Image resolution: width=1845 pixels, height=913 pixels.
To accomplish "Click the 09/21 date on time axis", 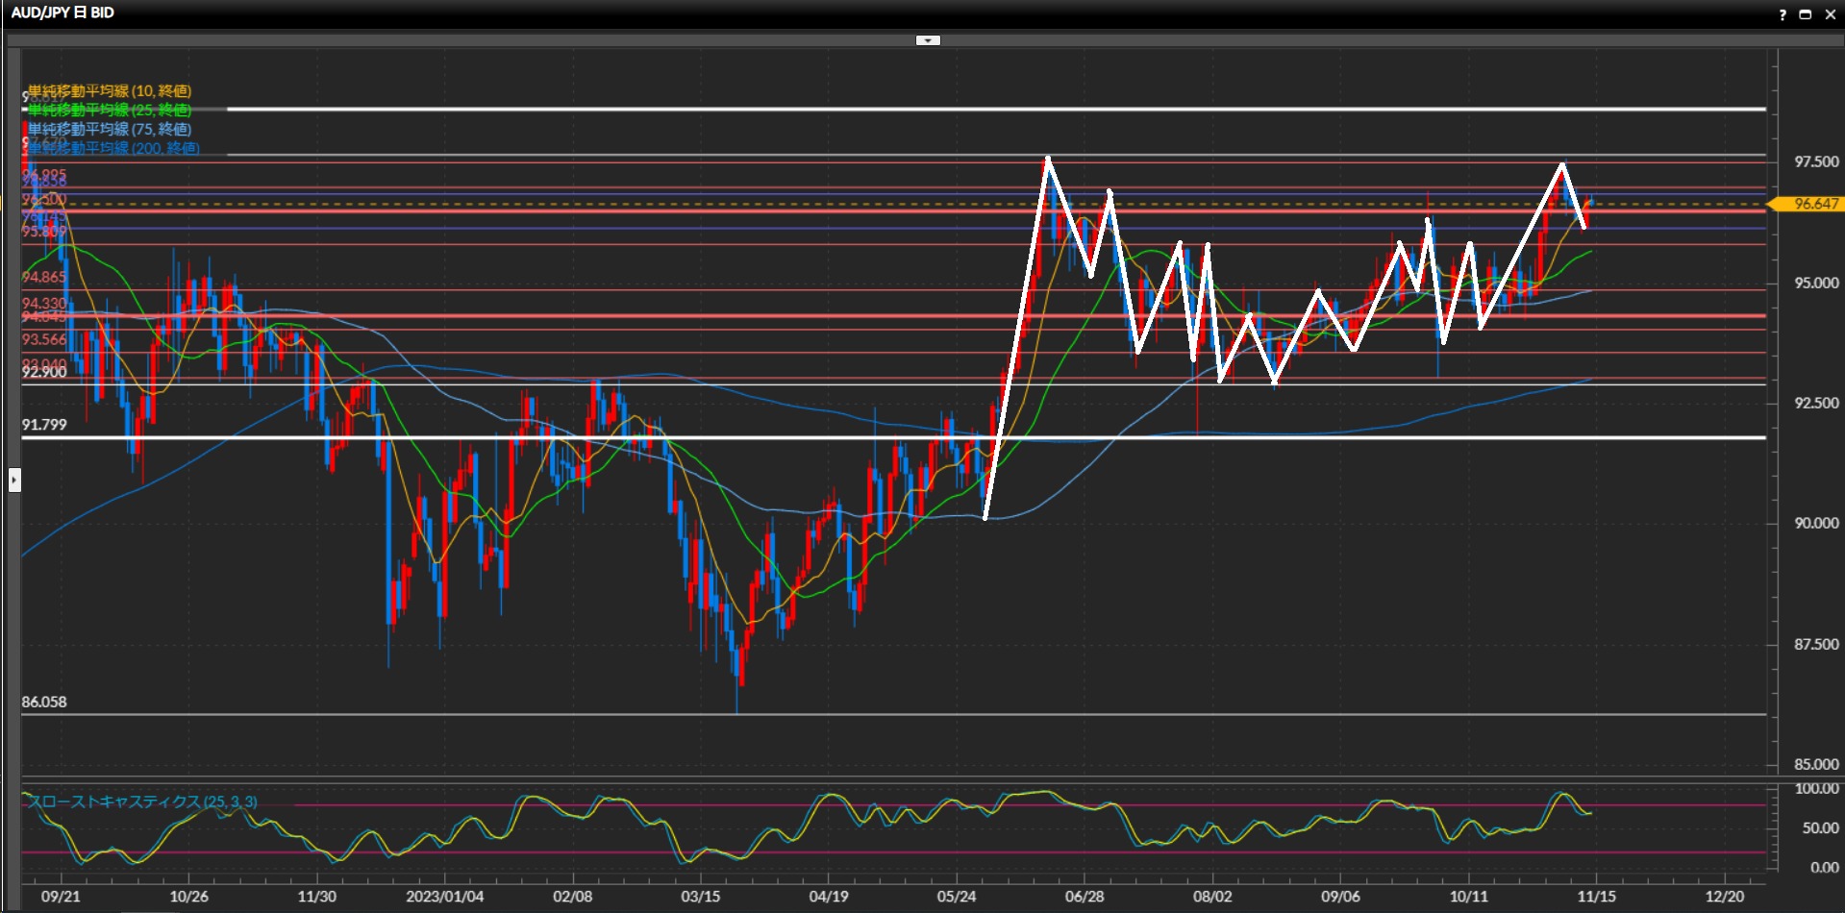I will tap(61, 896).
